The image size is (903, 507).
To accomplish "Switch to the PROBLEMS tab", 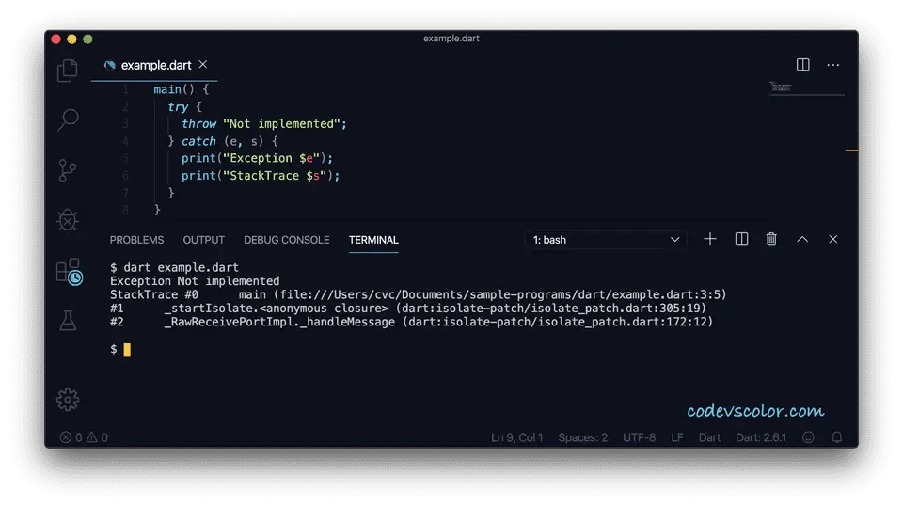I will pyautogui.click(x=136, y=240).
